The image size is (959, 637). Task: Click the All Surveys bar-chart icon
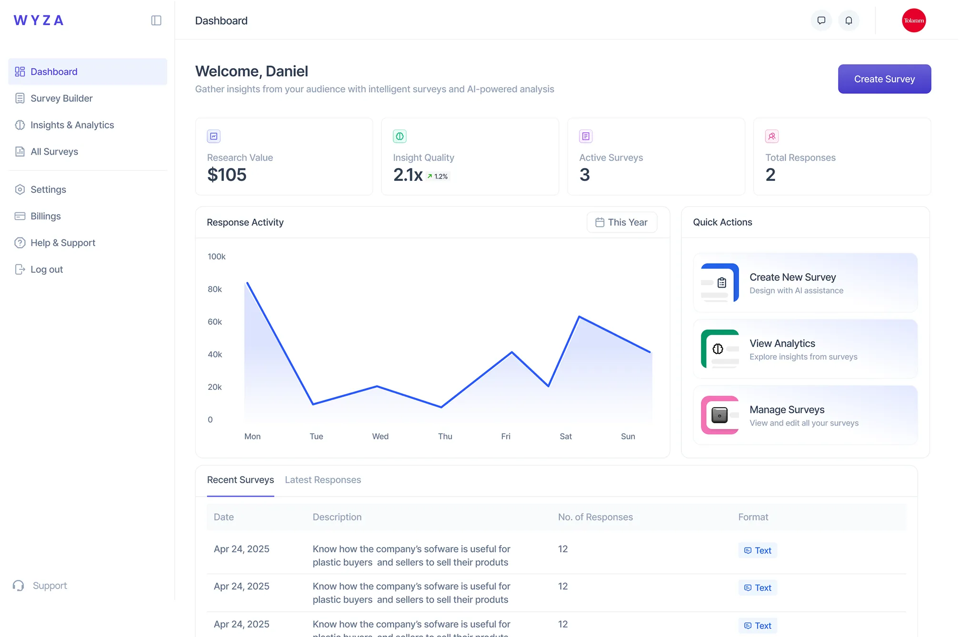pos(20,151)
